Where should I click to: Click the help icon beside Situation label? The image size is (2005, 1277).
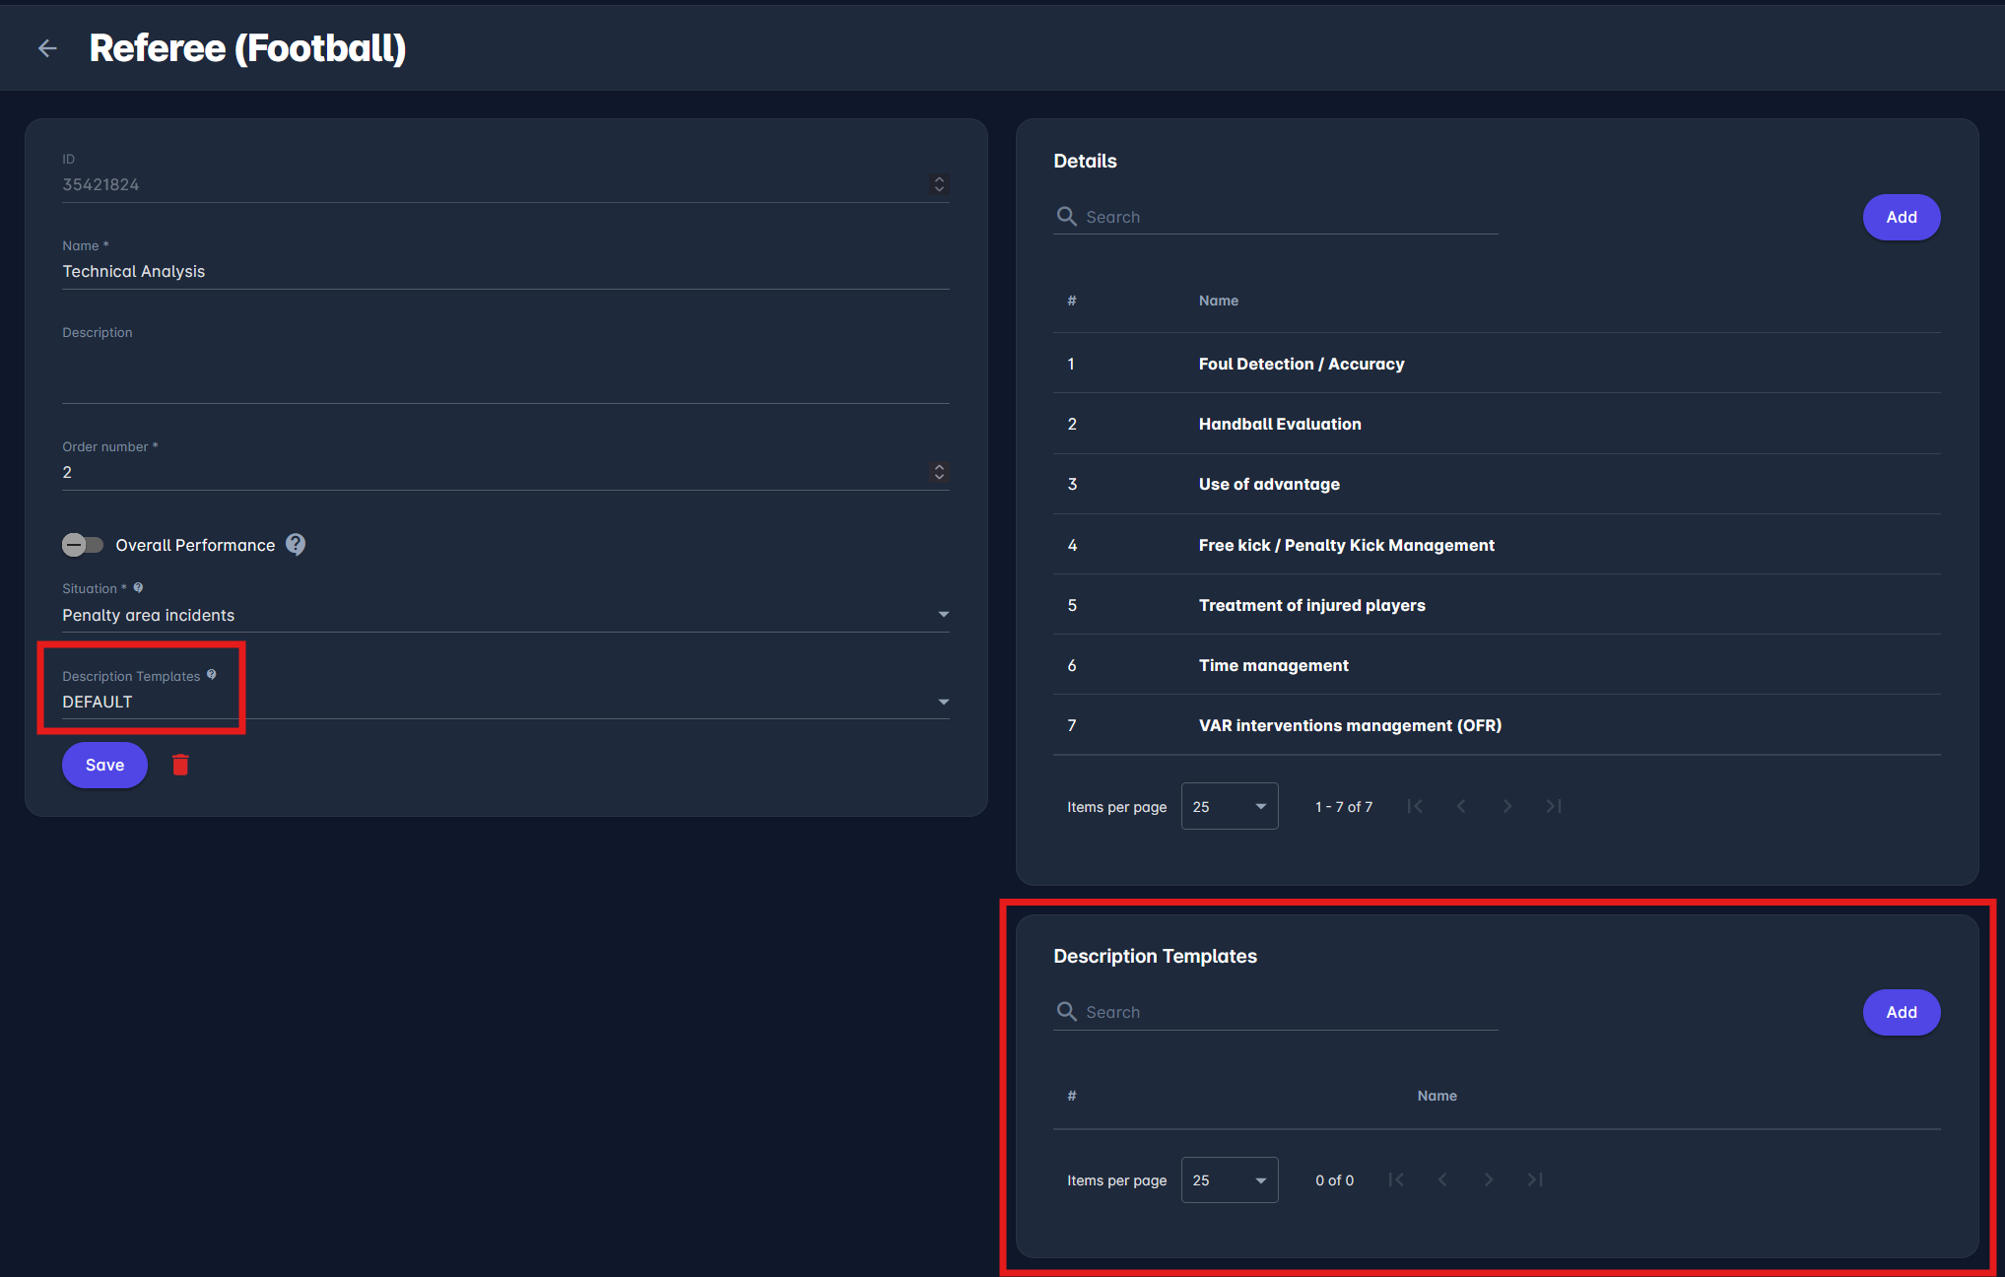coord(139,587)
